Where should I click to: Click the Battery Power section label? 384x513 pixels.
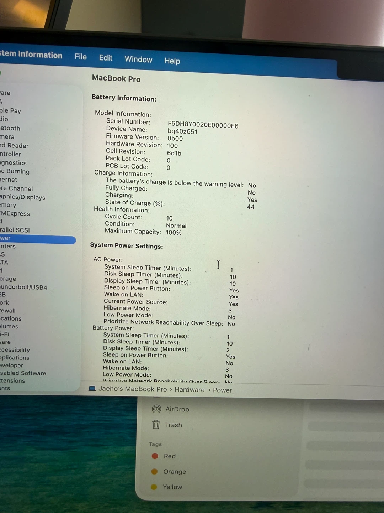[113, 328]
